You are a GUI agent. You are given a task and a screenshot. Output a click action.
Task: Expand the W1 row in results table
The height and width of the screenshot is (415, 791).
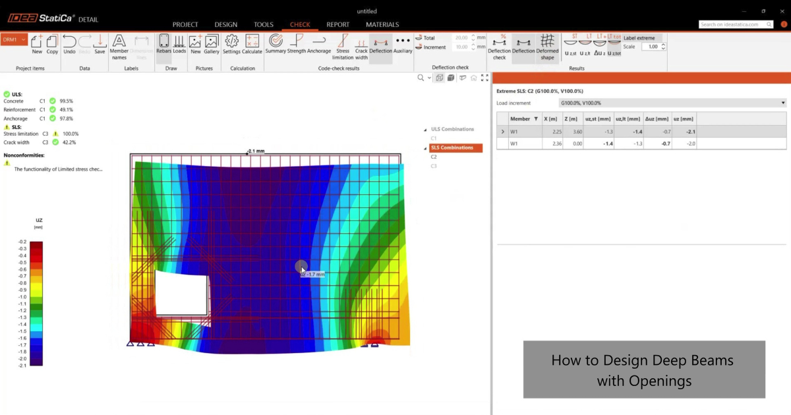click(x=502, y=131)
